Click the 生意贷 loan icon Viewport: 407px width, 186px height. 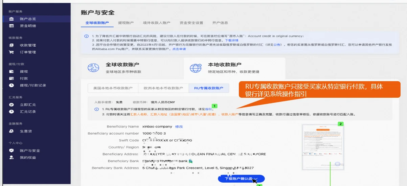(x=12, y=131)
